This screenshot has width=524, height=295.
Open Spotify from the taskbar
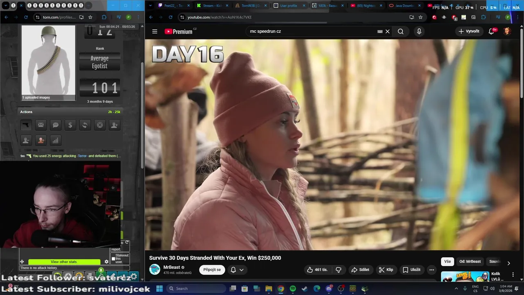coord(293,289)
